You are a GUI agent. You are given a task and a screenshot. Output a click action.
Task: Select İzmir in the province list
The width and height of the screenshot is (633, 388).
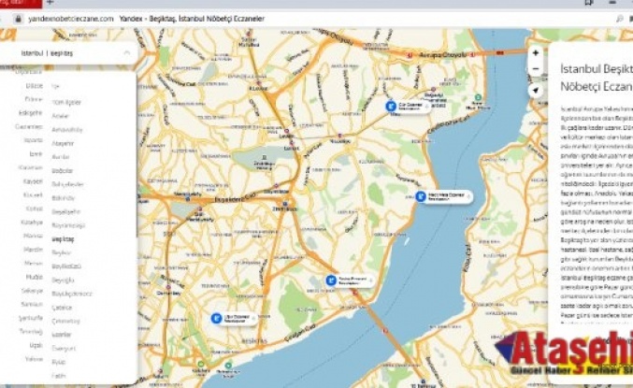click(x=36, y=154)
